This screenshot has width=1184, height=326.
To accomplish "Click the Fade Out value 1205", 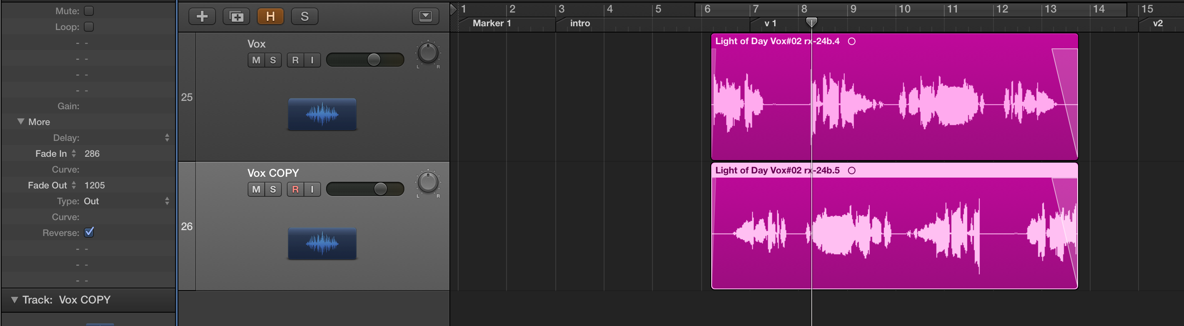I will tap(95, 185).
